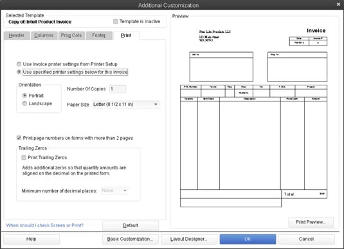Click Copy of: Intuit Product Invoice name
The image size is (344, 249).
pos(40,22)
